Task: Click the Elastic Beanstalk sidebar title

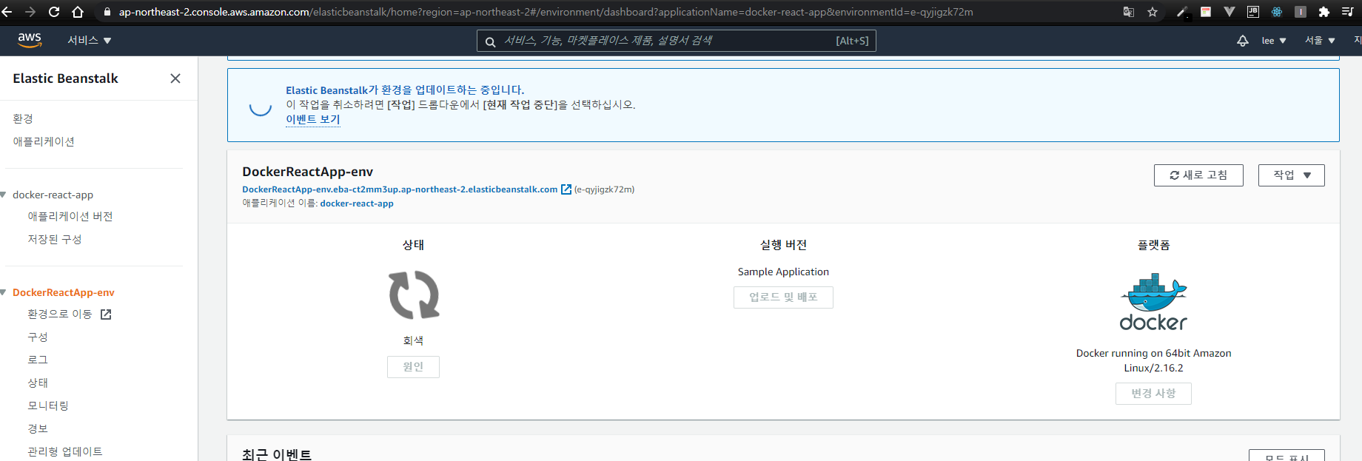Action: [65, 78]
